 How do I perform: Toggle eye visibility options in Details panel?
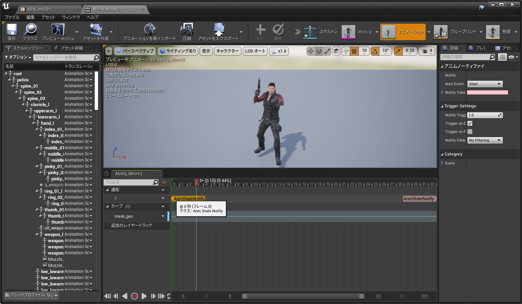coord(513,57)
